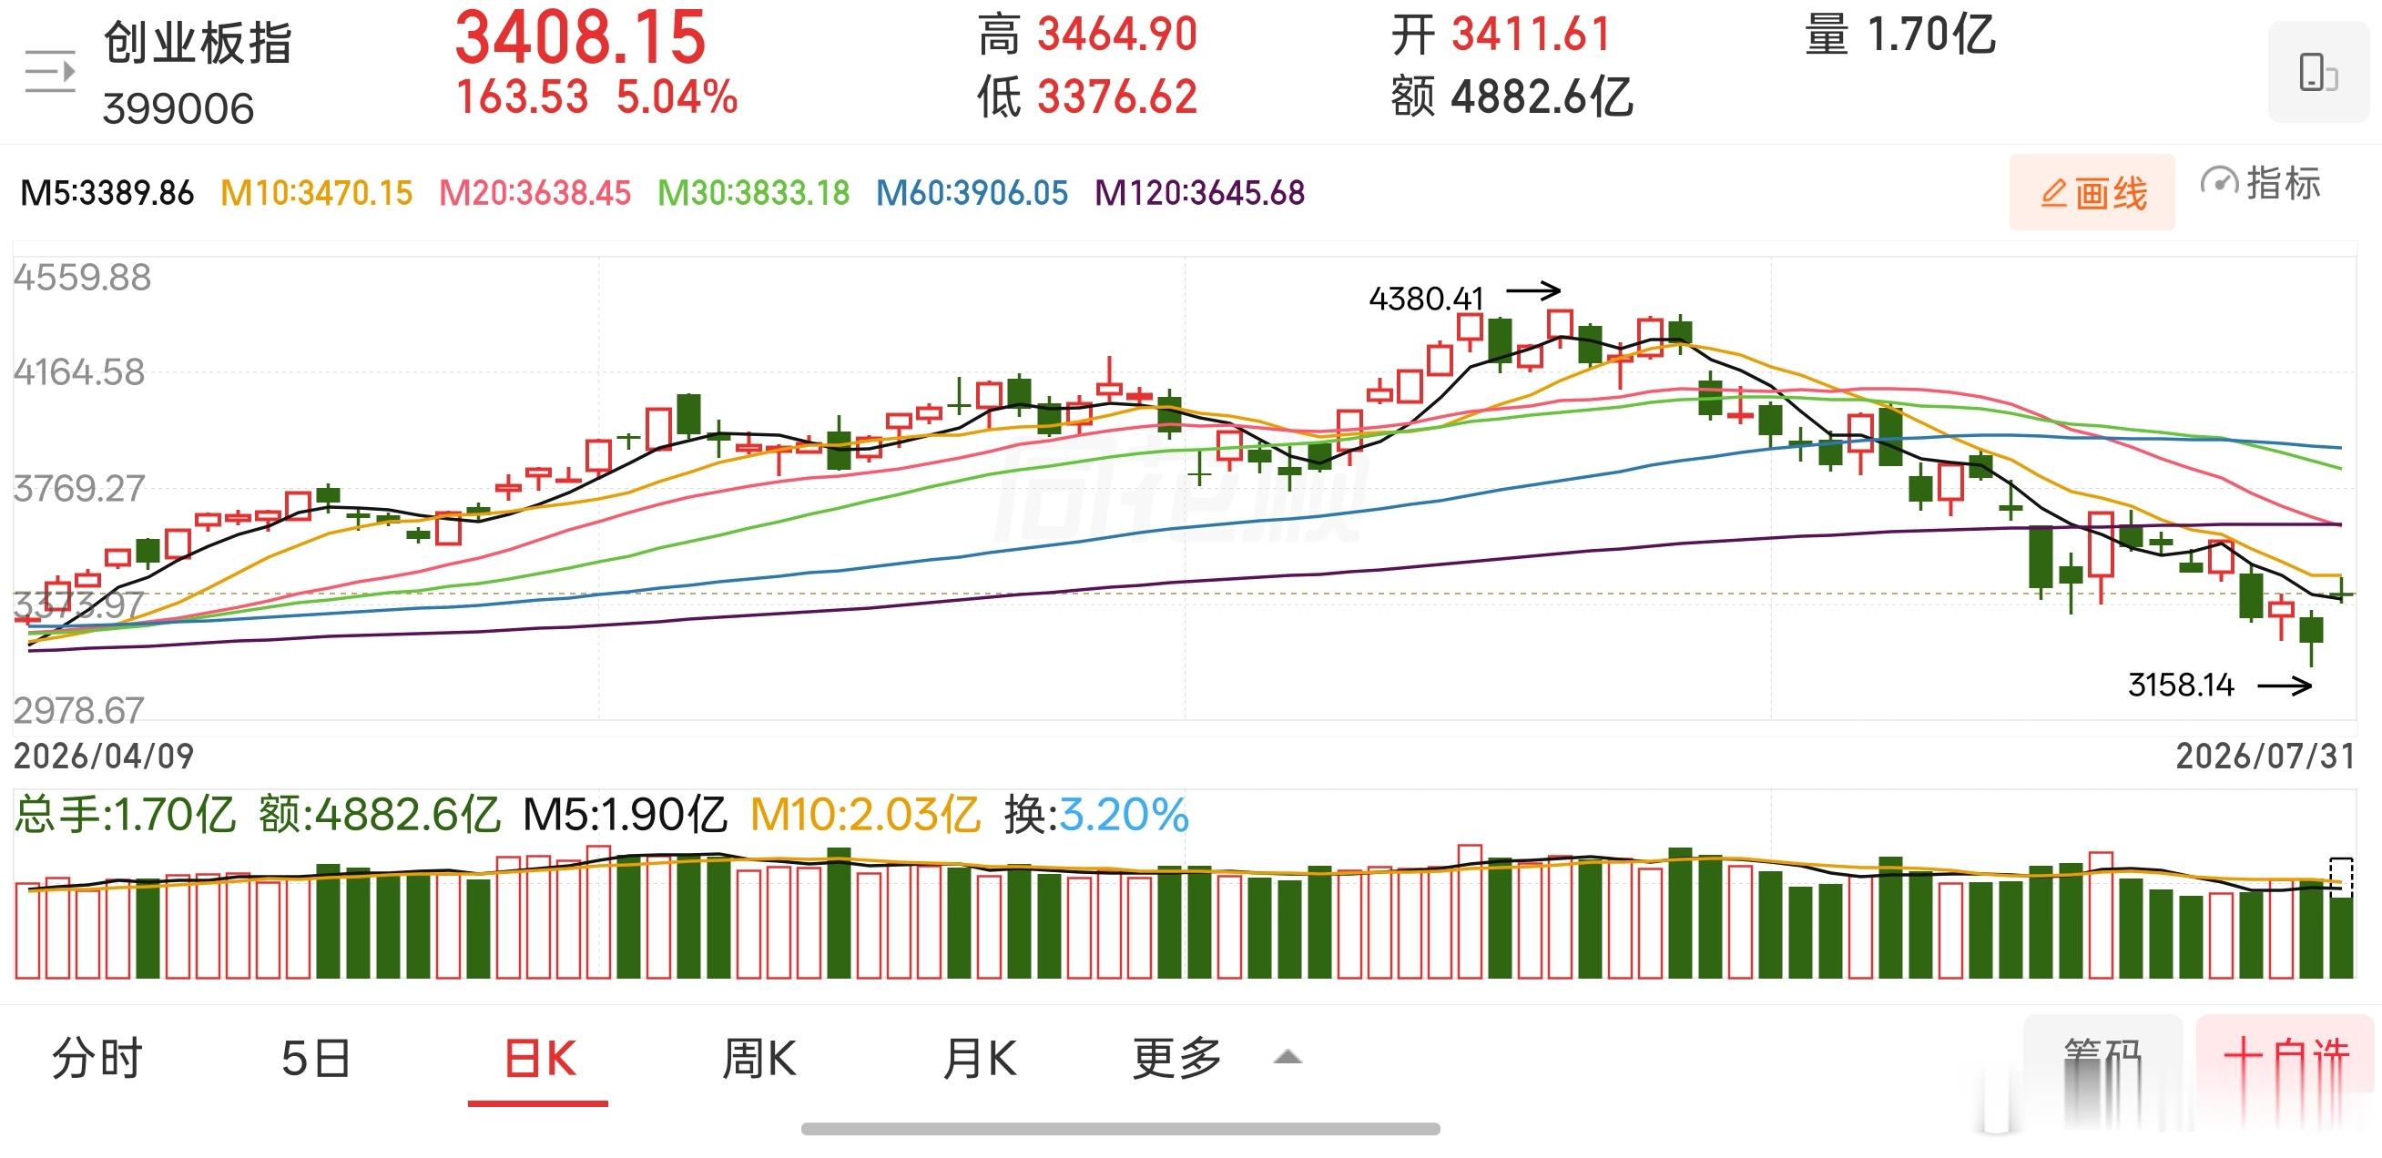Click the price change value 163.53
2382x1158 pixels.
click(523, 97)
